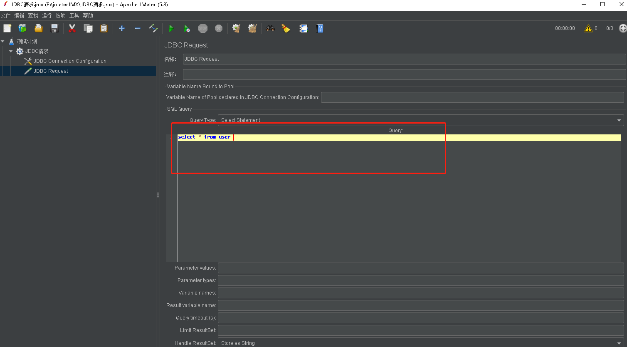
Task: Click the 0/0 active threads counter
Action: tap(610, 28)
